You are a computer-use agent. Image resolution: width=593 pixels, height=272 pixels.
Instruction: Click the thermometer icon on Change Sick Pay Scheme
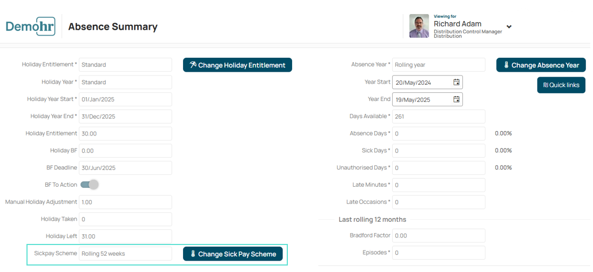pos(193,254)
